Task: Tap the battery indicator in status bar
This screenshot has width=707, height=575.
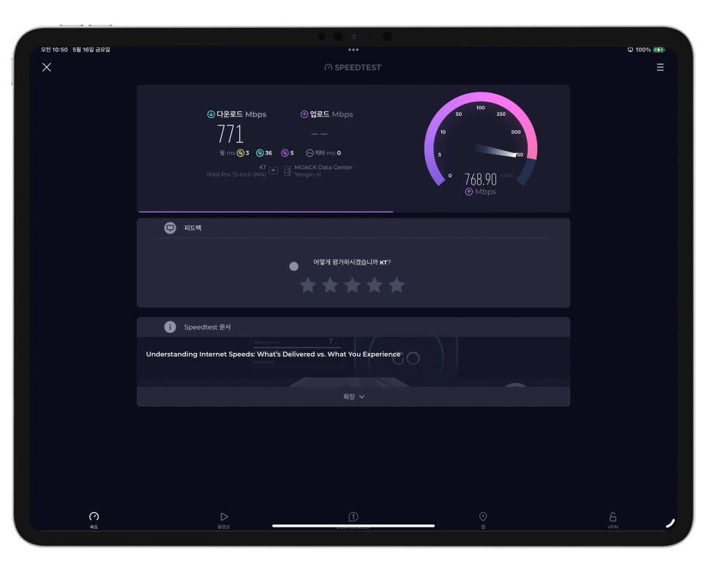Action: pos(659,50)
